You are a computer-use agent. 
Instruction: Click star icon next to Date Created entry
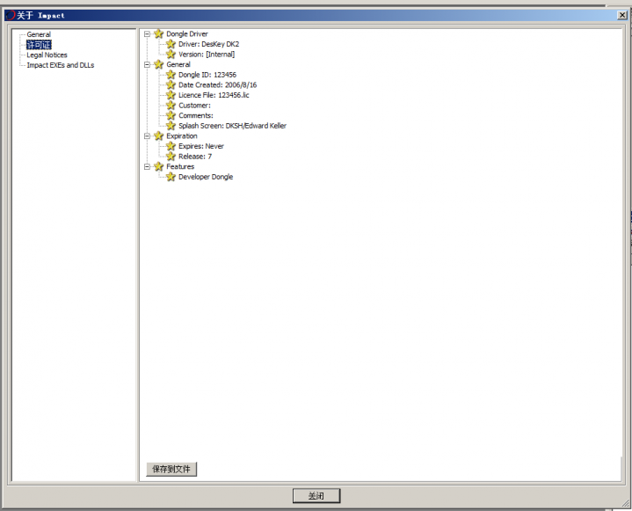pos(171,85)
